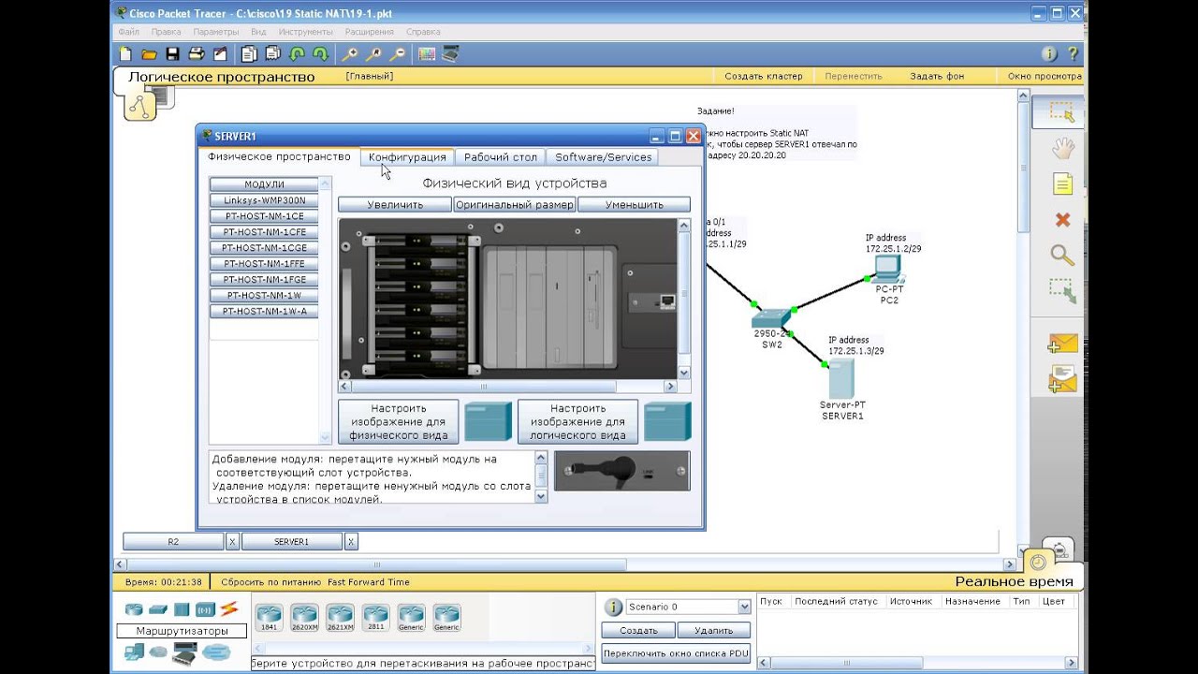Click the help question mark icon
Screen dimensions: 1198x674
point(1073,54)
